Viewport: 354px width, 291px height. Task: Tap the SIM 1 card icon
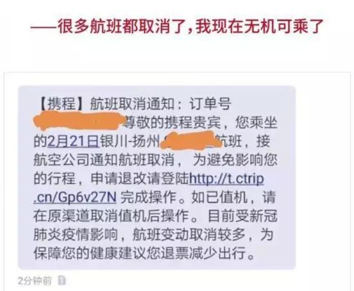(62, 281)
